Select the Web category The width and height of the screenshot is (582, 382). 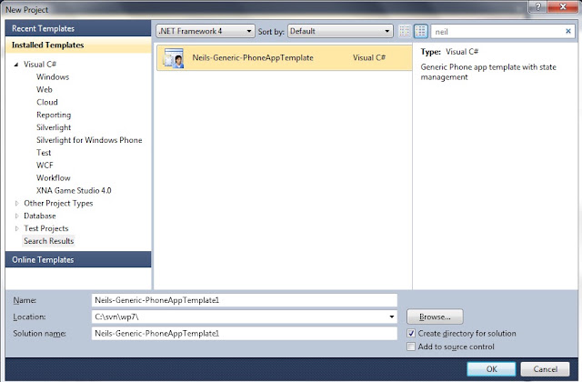(45, 89)
